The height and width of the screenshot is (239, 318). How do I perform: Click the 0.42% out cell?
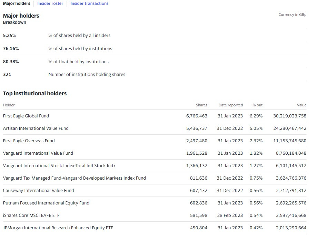click(256, 228)
